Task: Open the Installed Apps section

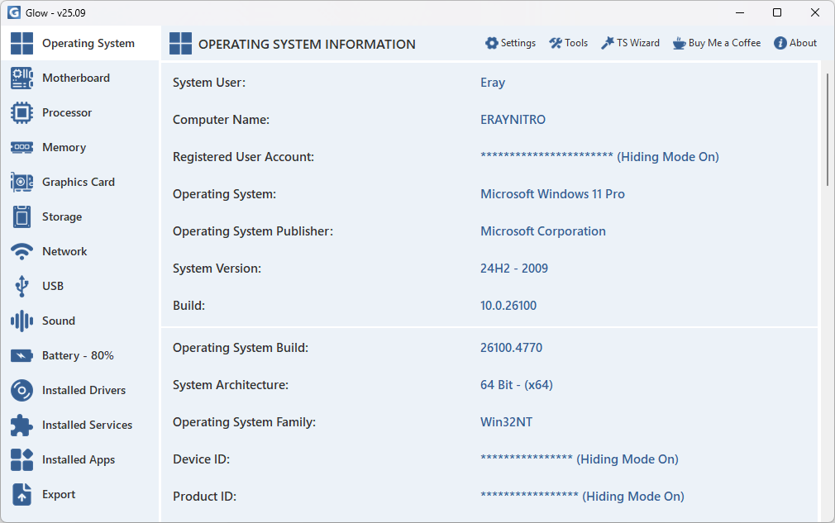Action: [79, 459]
